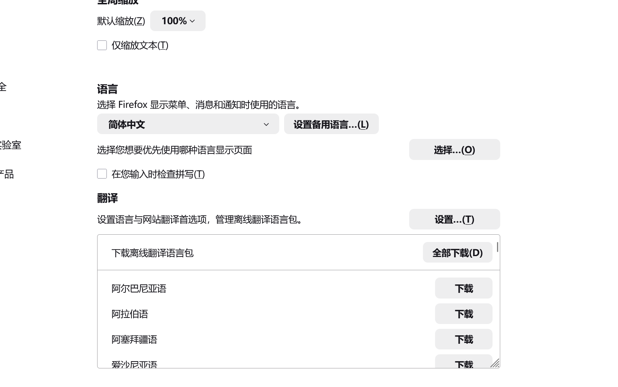This screenshot has height=387, width=618.
Task: Download the Albanian (阿尔巴尼亚语) translation pack
Action: tap(463, 288)
